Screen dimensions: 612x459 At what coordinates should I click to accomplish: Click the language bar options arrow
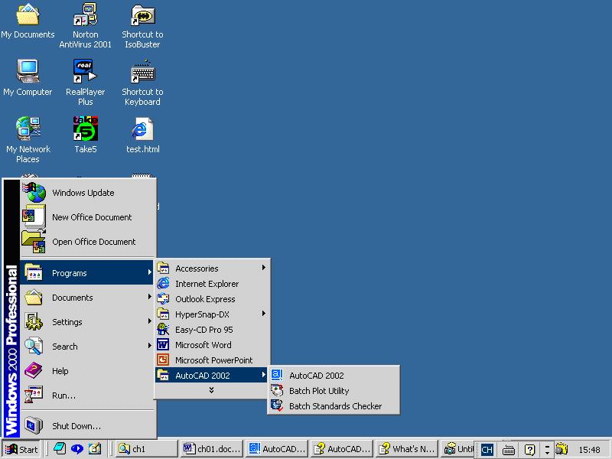click(x=547, y=450)
